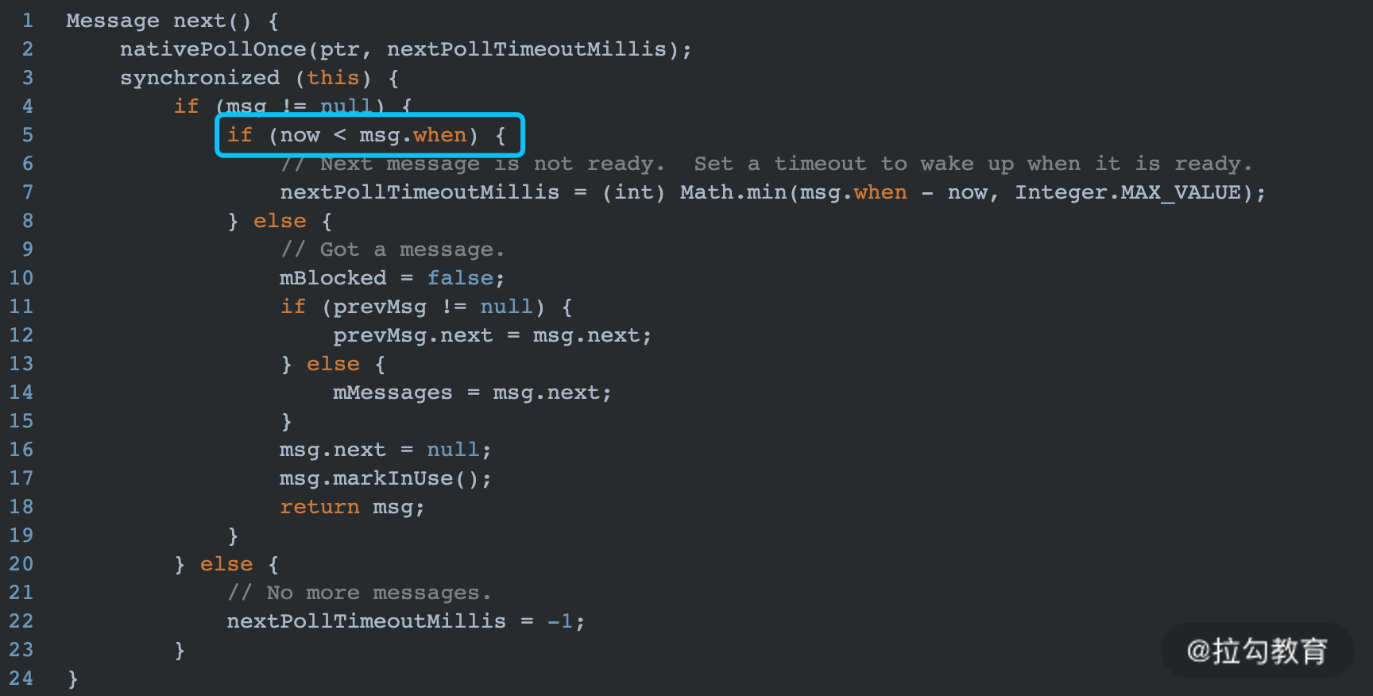Place cursor on 'Math.min' call
The width and height of the screenshot is (1373, 696).
point(733,192)
